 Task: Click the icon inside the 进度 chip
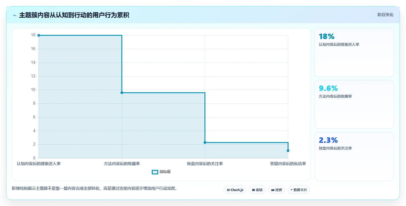(x=273, y=190)
